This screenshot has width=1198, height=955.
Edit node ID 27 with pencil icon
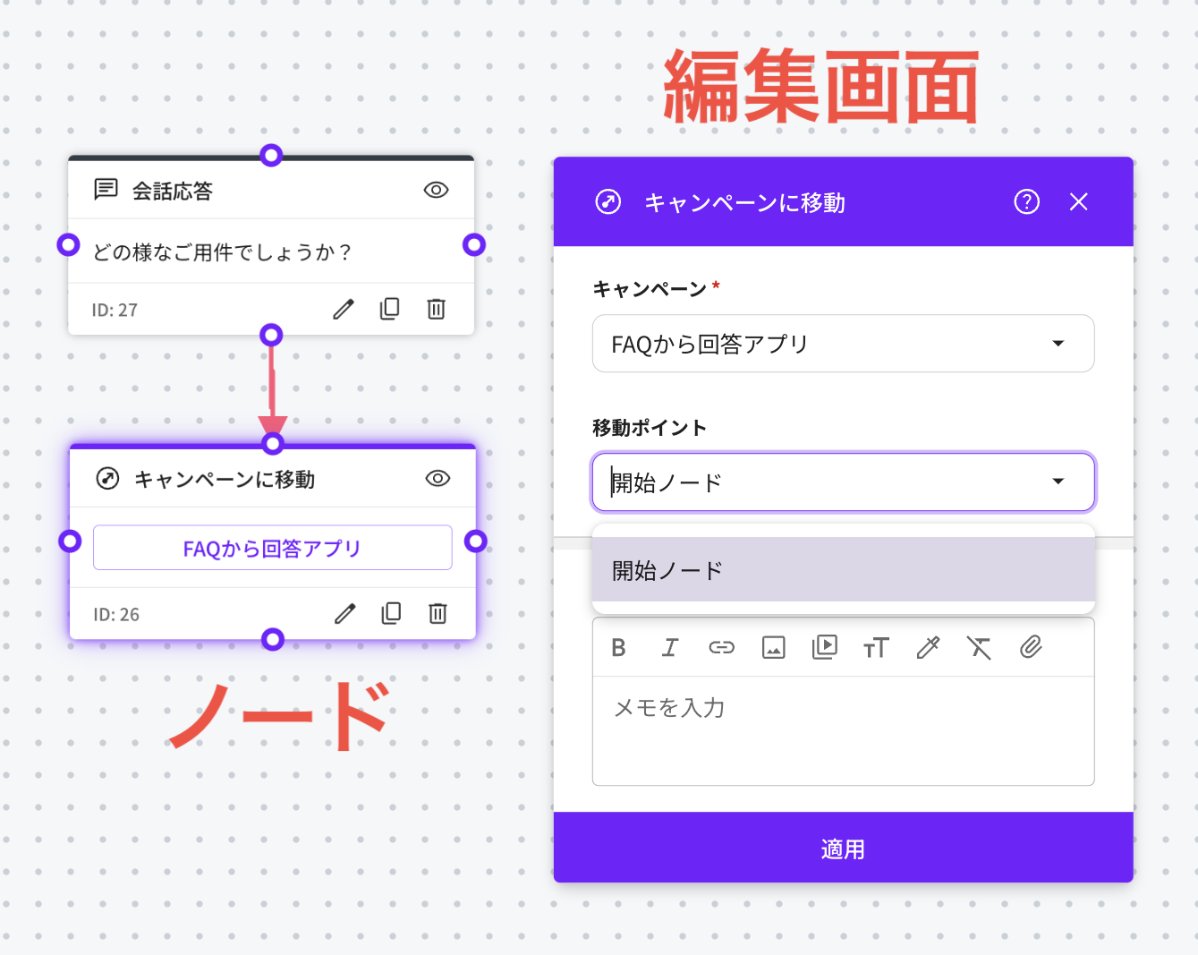click(344, 310)
